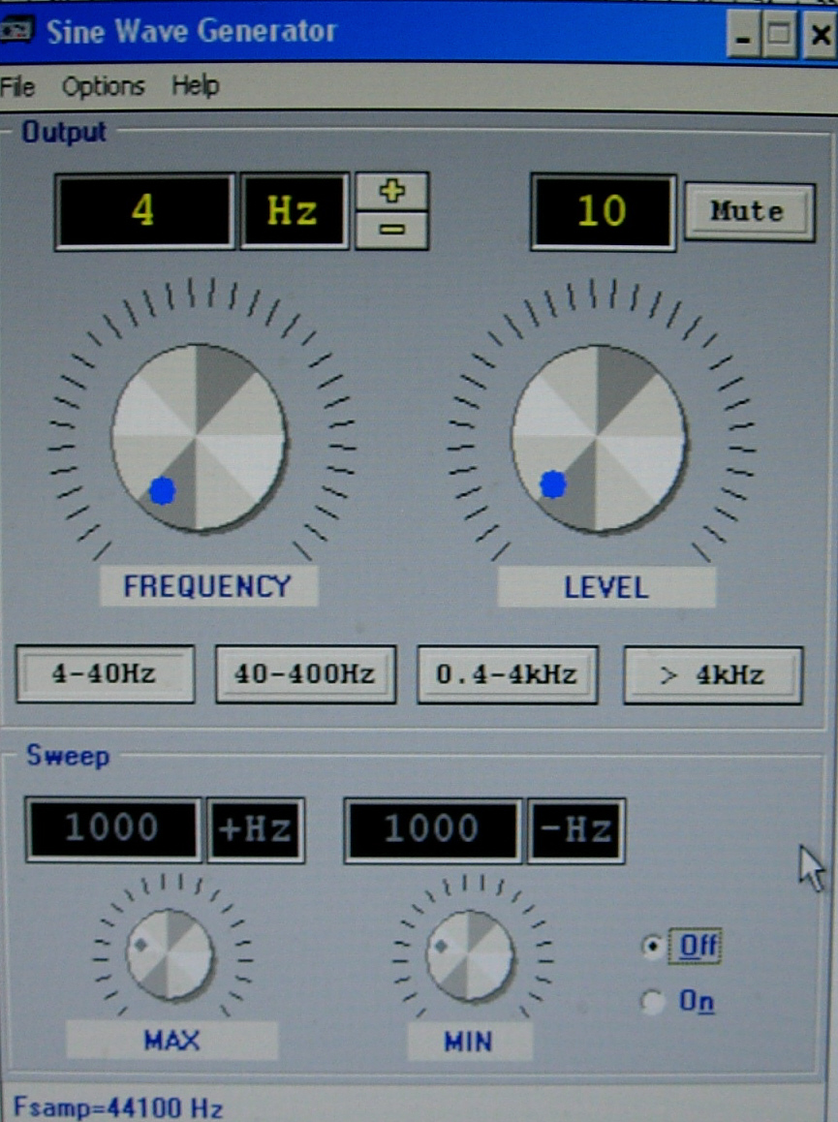This screenshot has height=1122, width=838.
Task: Turn sweep Off with radio button
Action: [x=654, y=946]
